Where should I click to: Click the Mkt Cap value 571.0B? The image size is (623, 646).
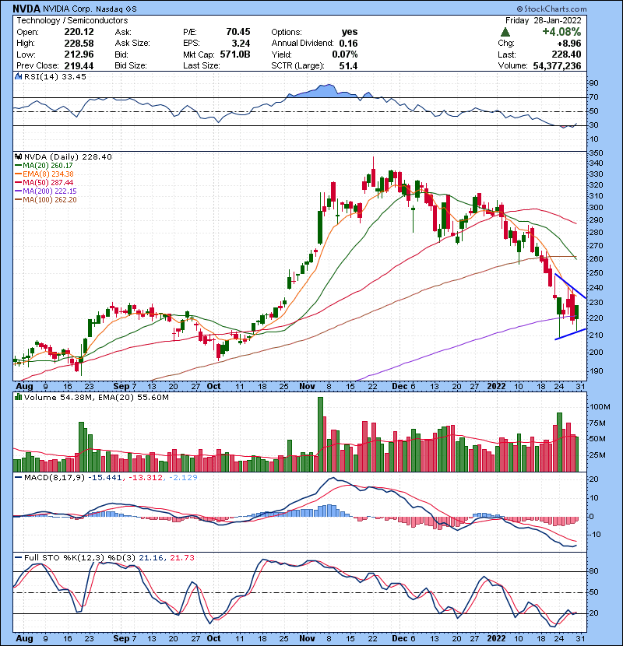point(235,54)
